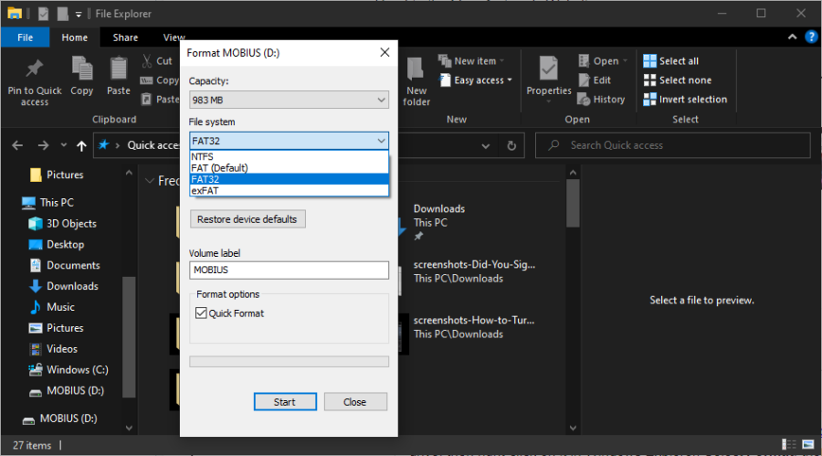This screenshot has width=822, height=456.
Task: Open the Properties icon in the ribbon
Action: (x=549, y=69)
